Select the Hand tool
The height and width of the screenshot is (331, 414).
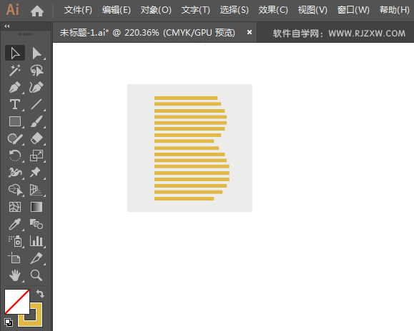tap(15, 275)
